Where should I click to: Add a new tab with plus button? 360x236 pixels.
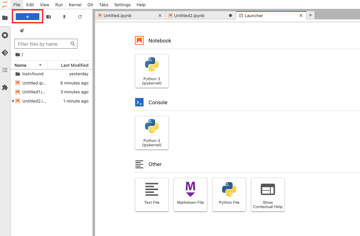pos(310,15)
